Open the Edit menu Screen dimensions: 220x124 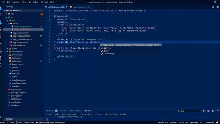pos(9,2)
